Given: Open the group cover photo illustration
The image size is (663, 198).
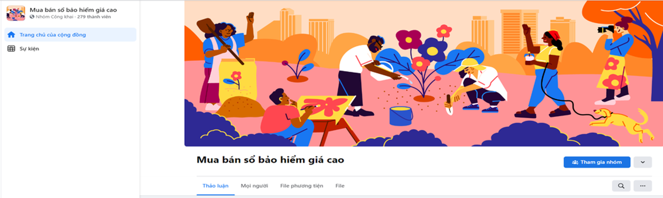Looking at the screenshot, I should [423, 73].
